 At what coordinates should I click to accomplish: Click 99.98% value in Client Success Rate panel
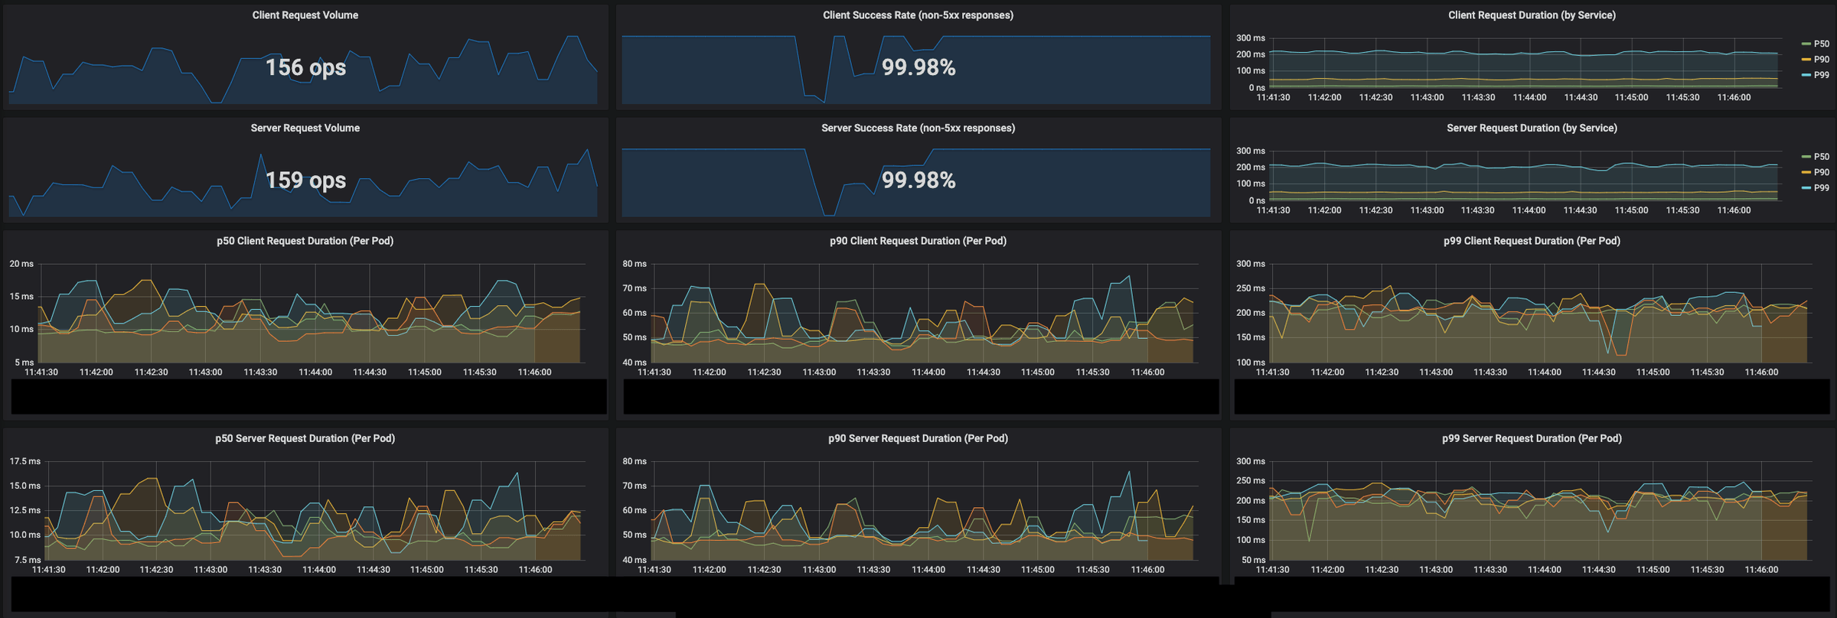tap(918, 67)
